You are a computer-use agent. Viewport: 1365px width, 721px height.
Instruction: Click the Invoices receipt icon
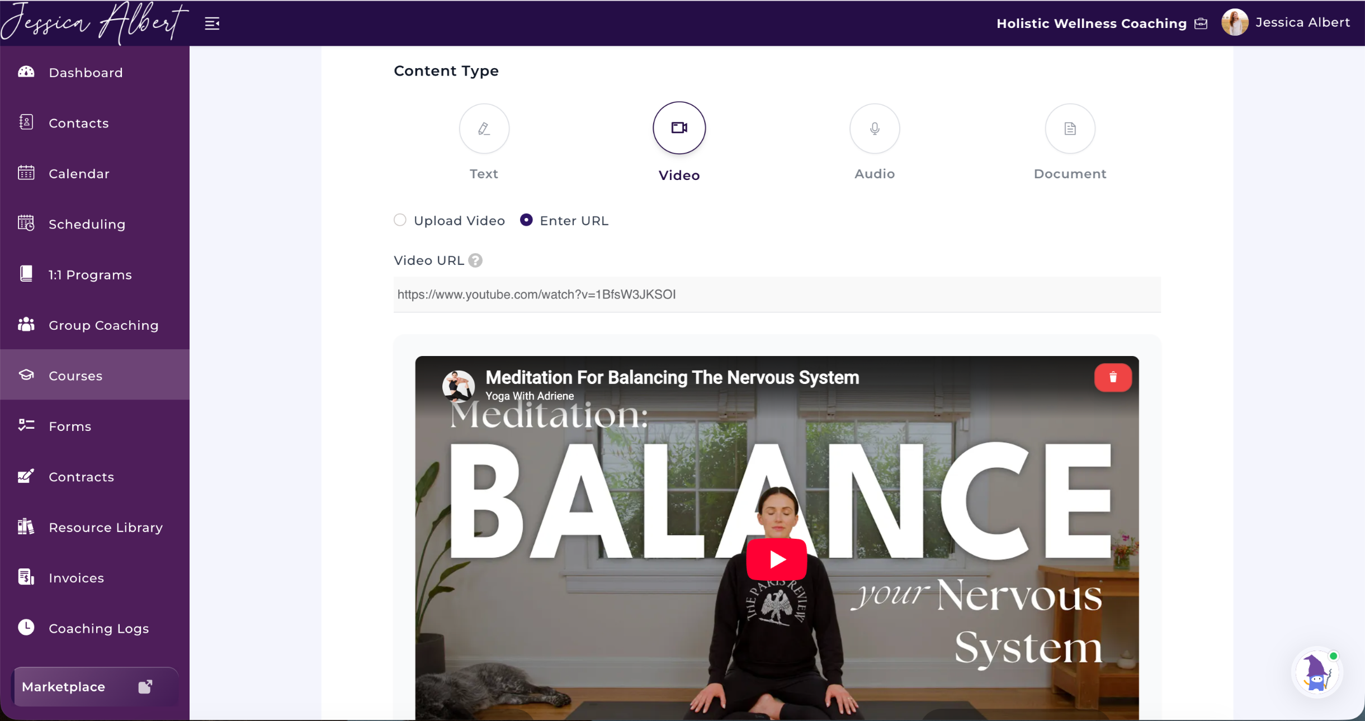[26, 577]
